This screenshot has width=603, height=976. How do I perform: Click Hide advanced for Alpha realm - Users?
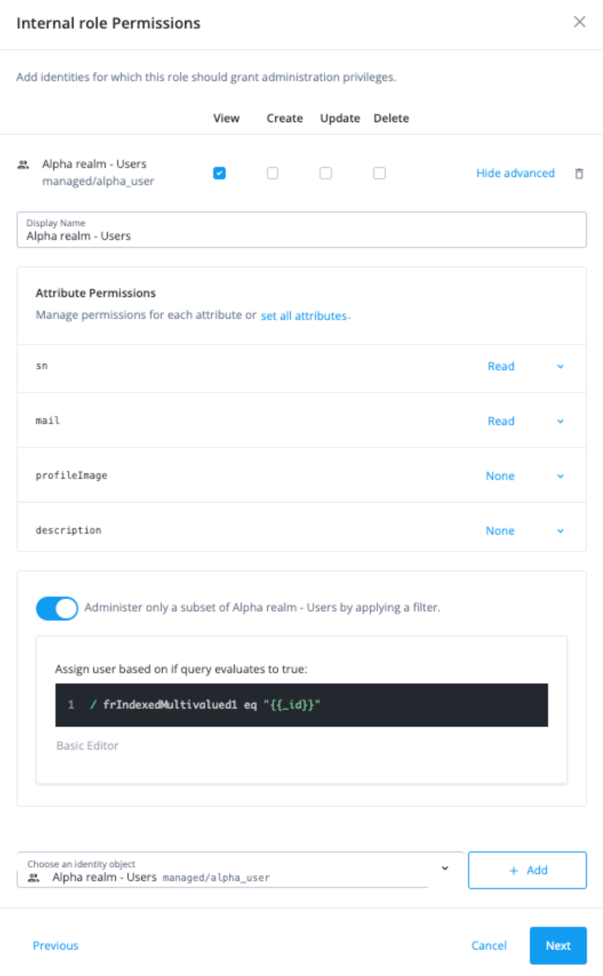tap(514, 173)
